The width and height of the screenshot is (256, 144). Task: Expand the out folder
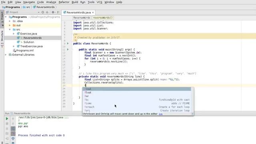click(10, 26)
